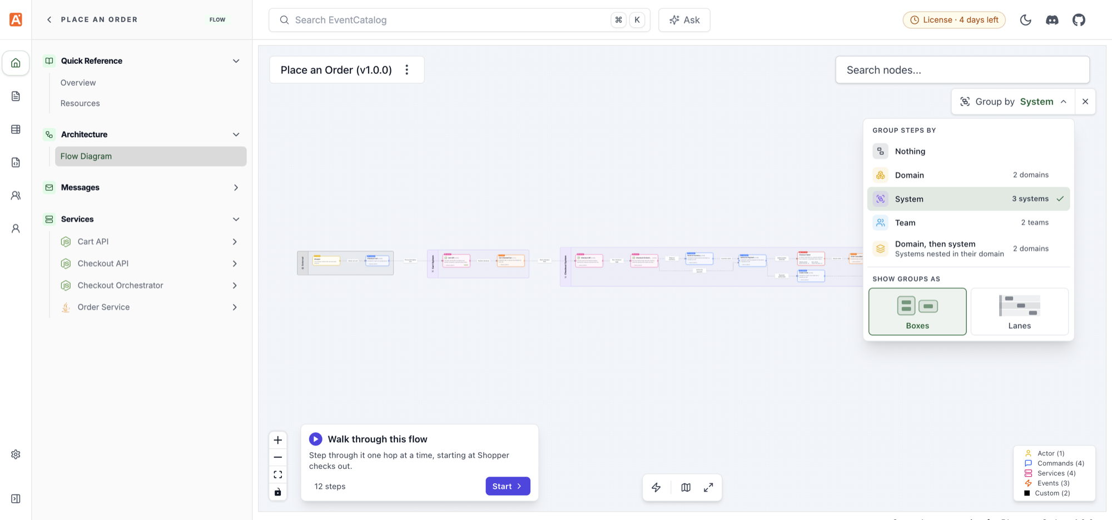The width and height of the screenshot is (1112, 520).
Task: Collapse the sidebar with panel icon
Action: 16,499
